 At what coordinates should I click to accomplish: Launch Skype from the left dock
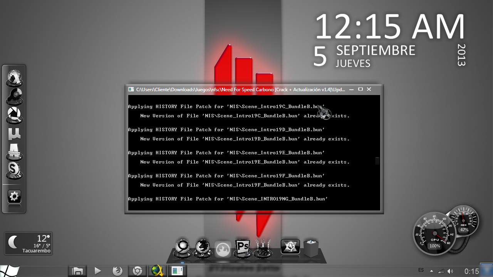(15, 170)
